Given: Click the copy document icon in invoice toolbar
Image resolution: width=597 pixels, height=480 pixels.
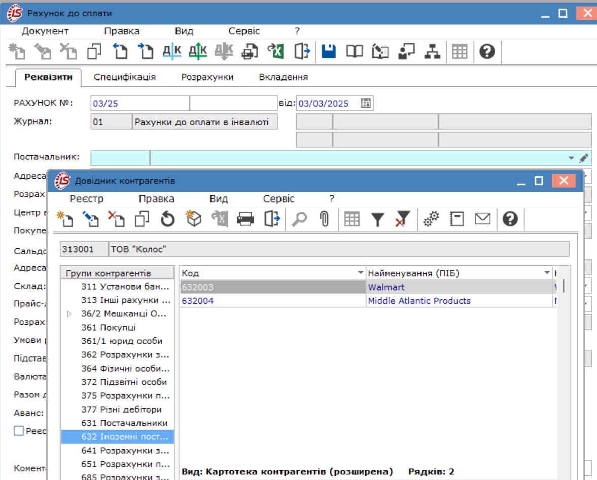Looking at the screenshot, I should 94,51.
